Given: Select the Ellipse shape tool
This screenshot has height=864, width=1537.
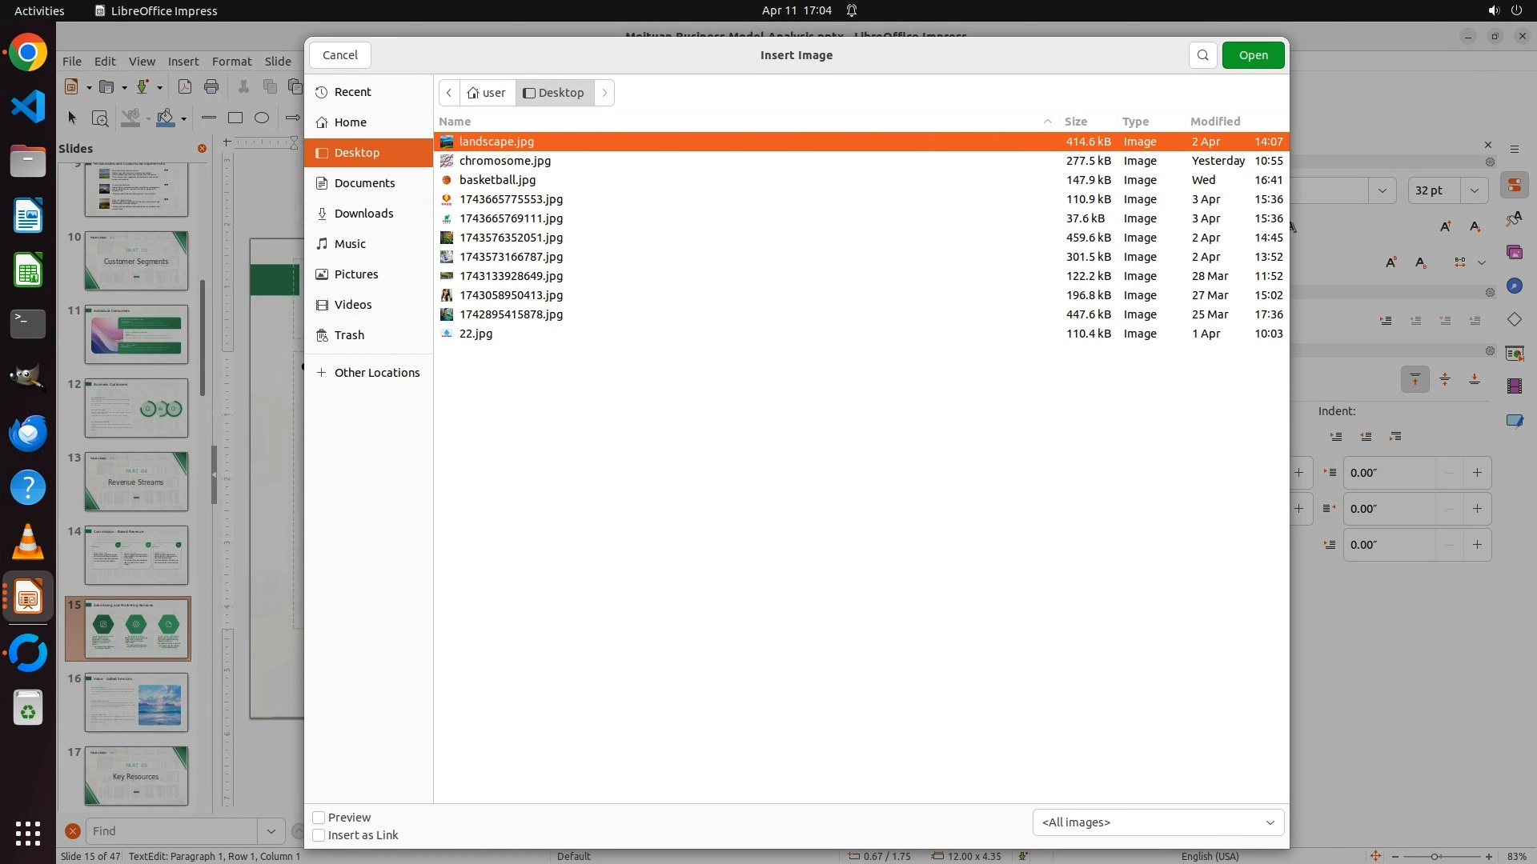Looking at the screenshot, I should (262, 118).
